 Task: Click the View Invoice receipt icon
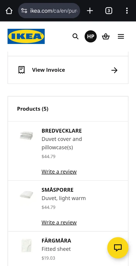click(x=21, y=70)
